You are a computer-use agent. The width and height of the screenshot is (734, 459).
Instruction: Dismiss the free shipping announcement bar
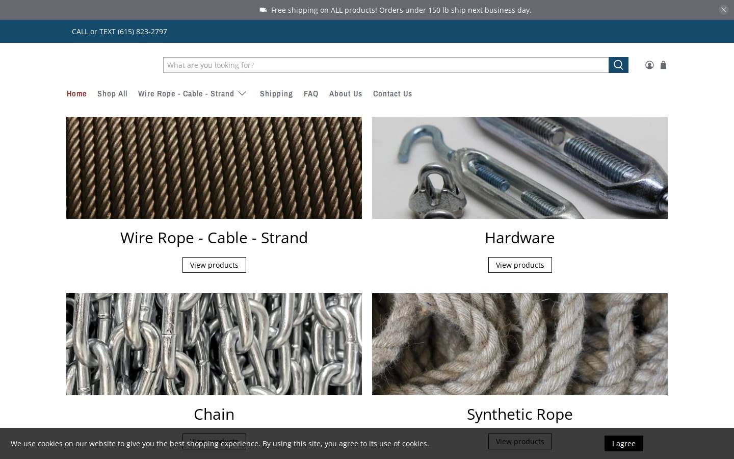723,10
